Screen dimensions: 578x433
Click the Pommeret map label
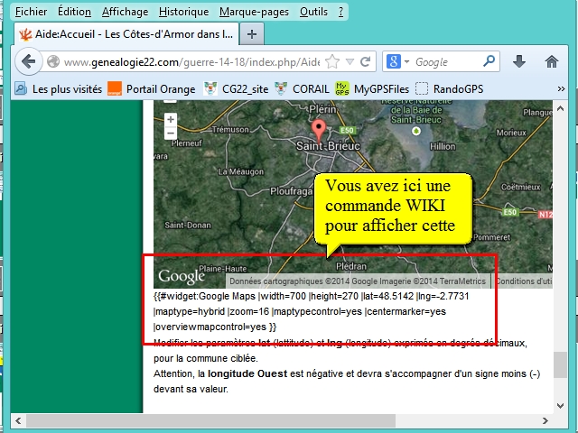[x=491, y=237]
